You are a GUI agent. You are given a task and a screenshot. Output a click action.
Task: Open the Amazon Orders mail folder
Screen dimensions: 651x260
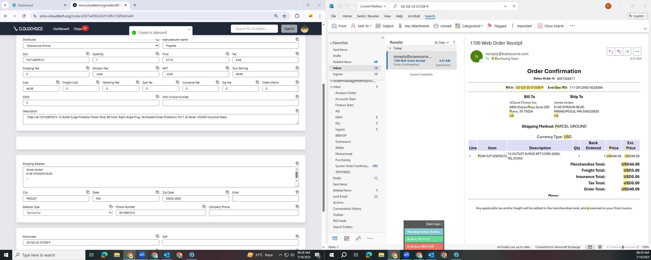pos(346,93)
